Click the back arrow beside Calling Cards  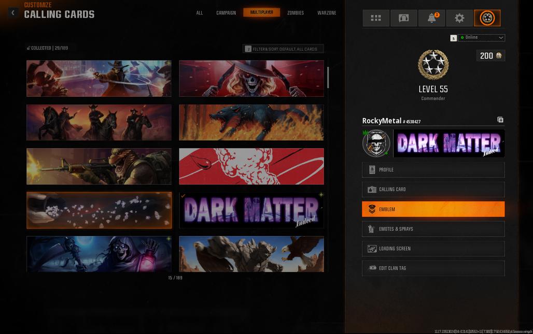tap(13, 12)
